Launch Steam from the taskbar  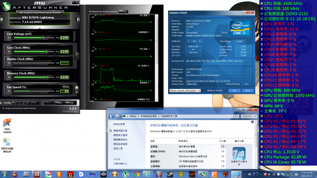[169, 174]
